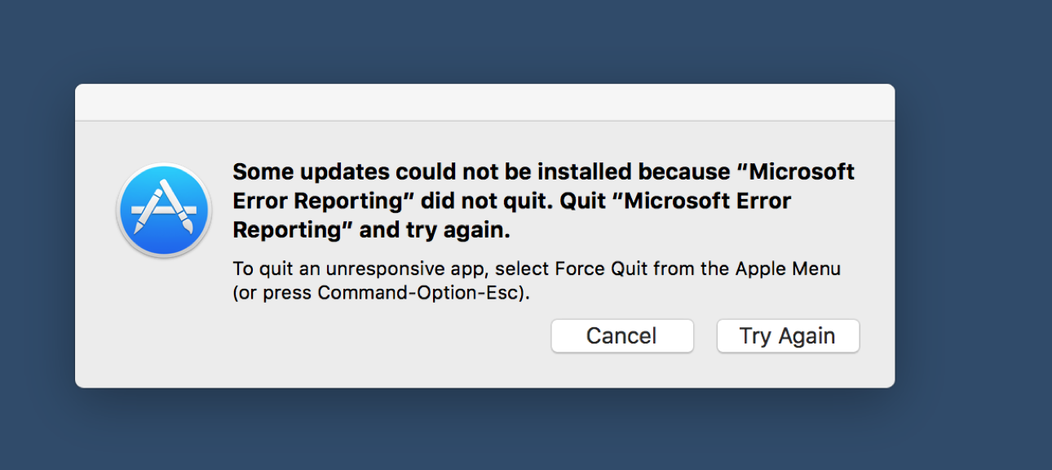Click the App Store icon in the dialog
Viewport: 1052px width, 470px height.
[x=164, y=211]
